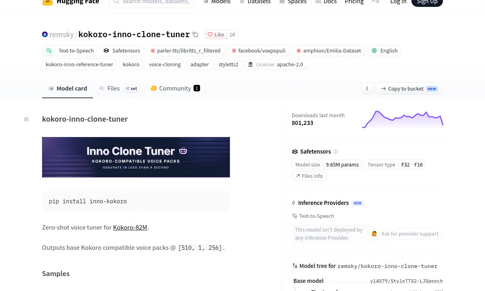Open facebook/voxpopuli dataset tag
Viewport: 485px width, 291px height.
(x=258, y=51)
